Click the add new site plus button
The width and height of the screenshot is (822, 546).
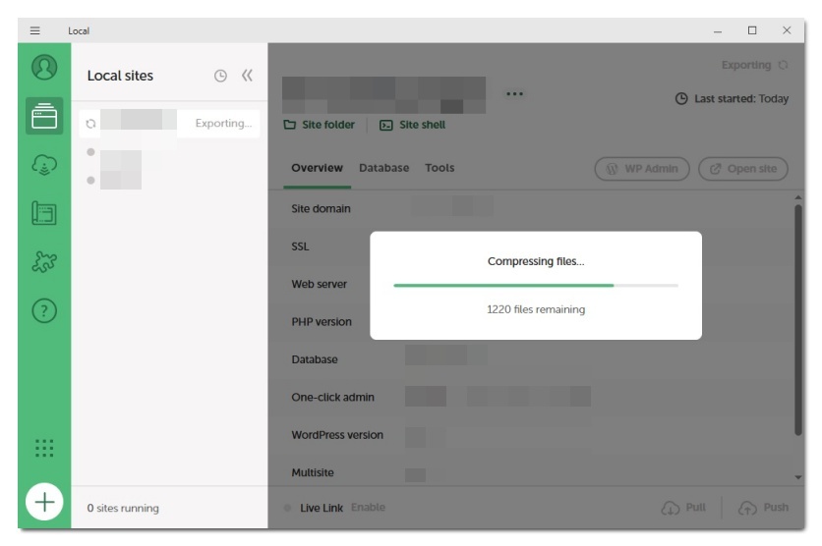coord(44,503)
